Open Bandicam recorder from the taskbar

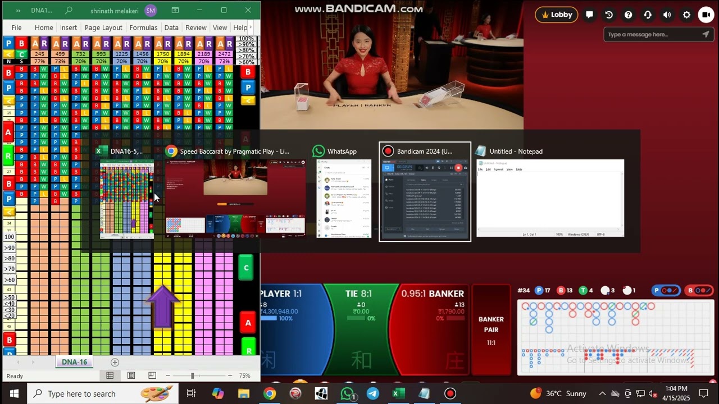pos(450,393)
